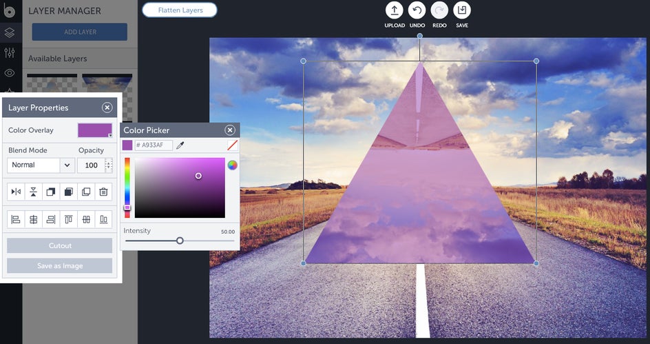This screenshot has height=344, width=650.
Task: Close the Color Picker panel
Action: tap(230, 130)
